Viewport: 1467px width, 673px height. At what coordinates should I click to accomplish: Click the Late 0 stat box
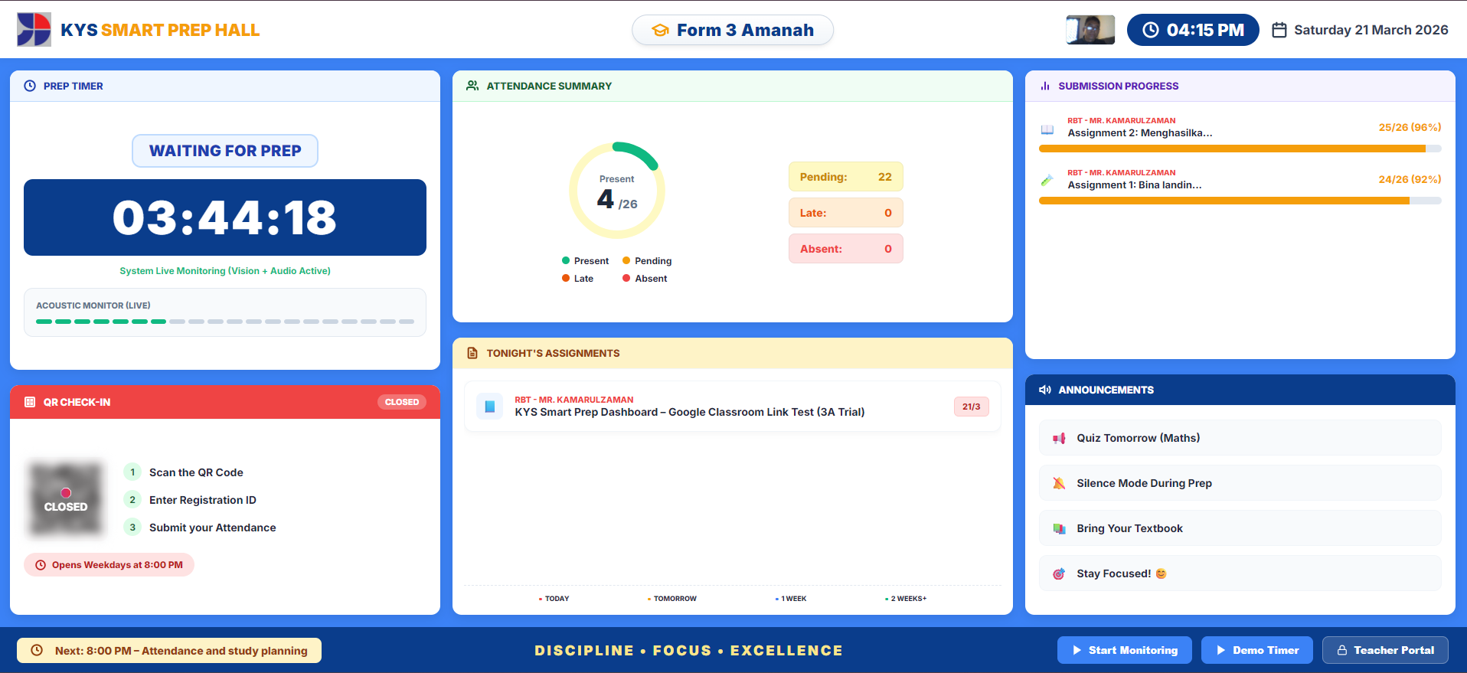pos(846,213)
